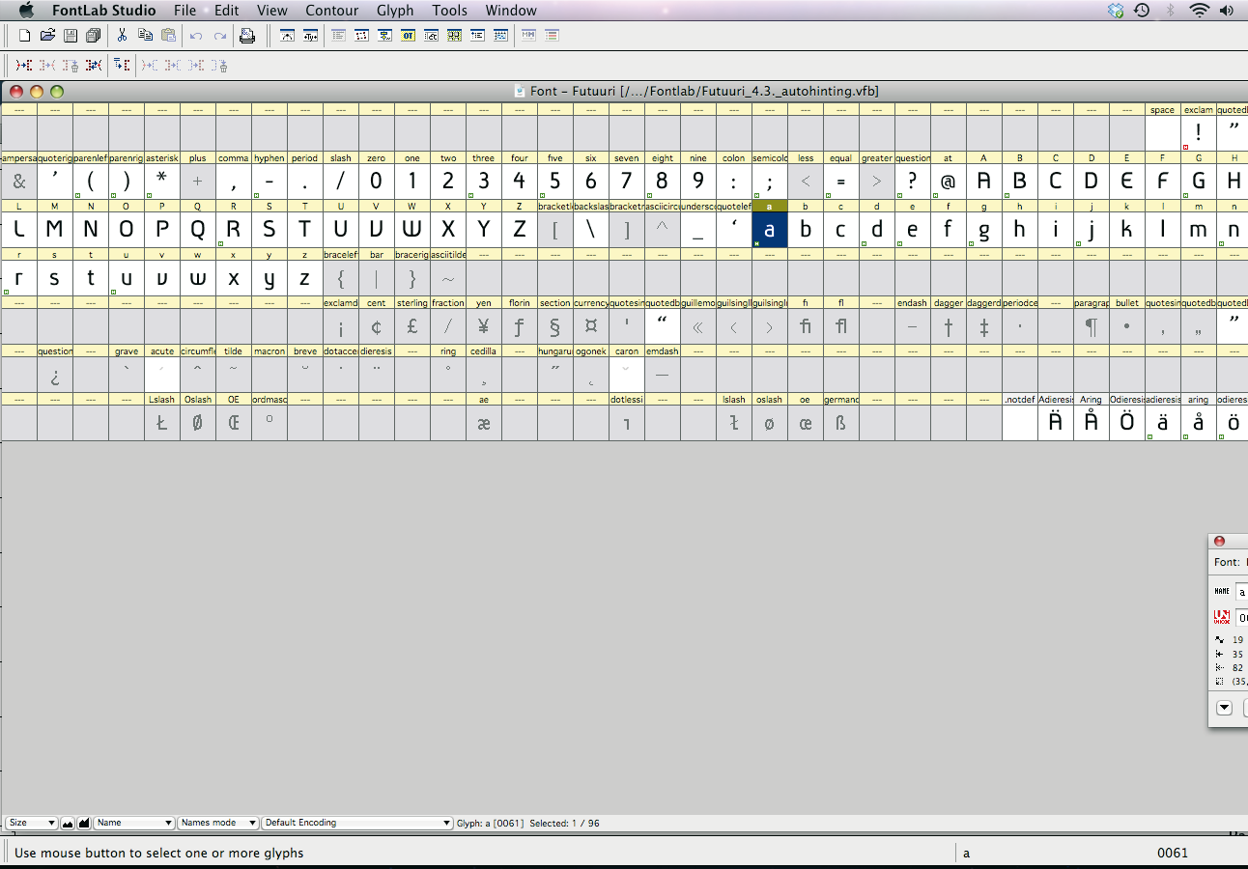Open the glyph window icon after Print

[287, 36]
